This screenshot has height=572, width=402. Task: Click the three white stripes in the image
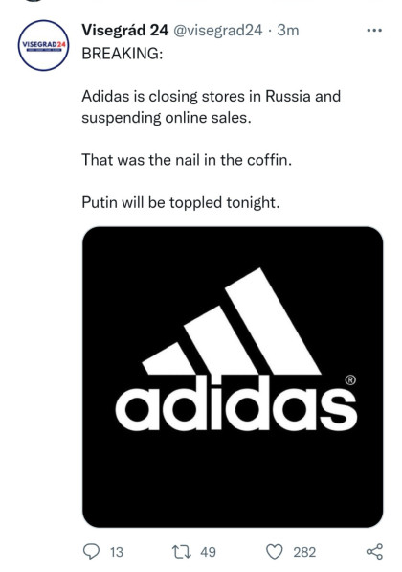pyautogui.click(x=232, y=321)
